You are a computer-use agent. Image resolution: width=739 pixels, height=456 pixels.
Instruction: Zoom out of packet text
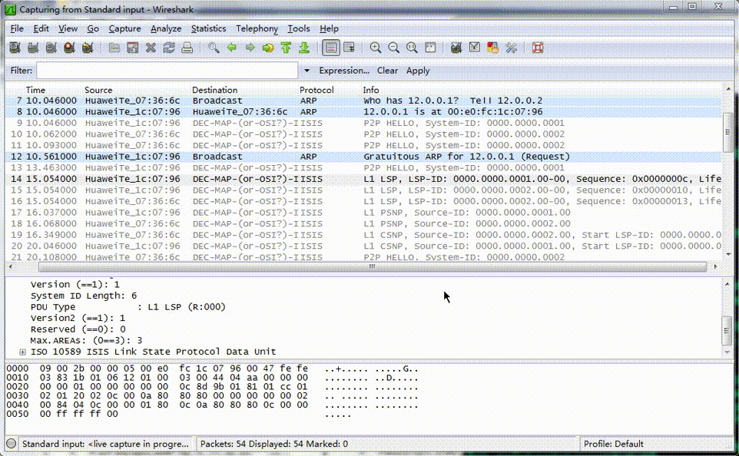(x=393, y=48)
